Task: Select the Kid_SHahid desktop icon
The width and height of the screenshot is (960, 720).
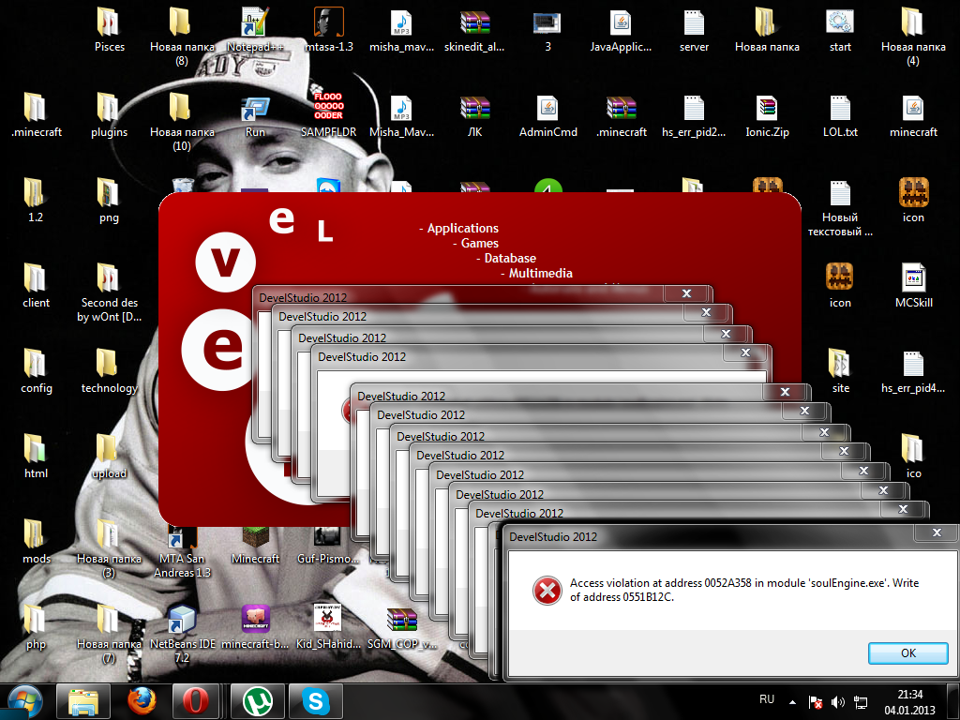Action: pos(329,626)
